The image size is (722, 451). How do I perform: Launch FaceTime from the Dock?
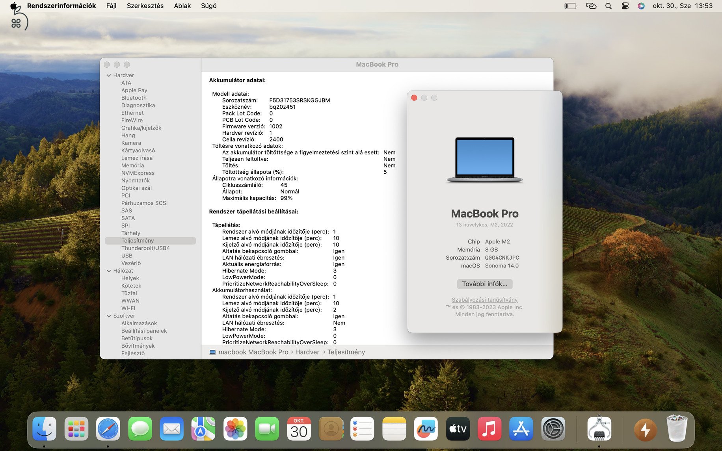click(x=267, y=429)
